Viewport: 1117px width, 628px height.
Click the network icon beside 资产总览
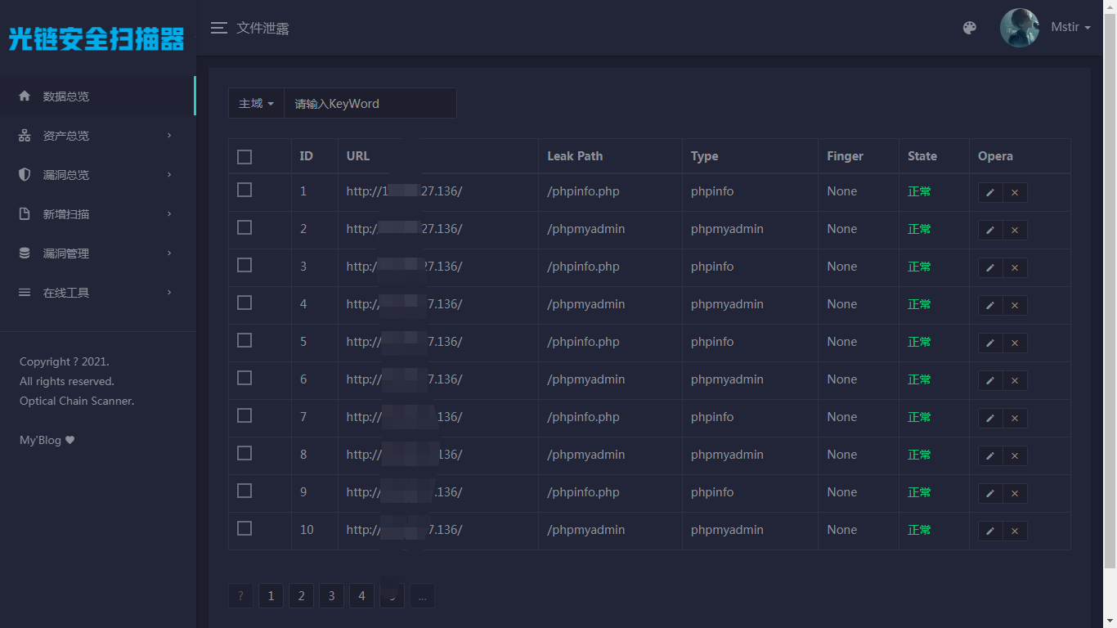tap(25, 136)
